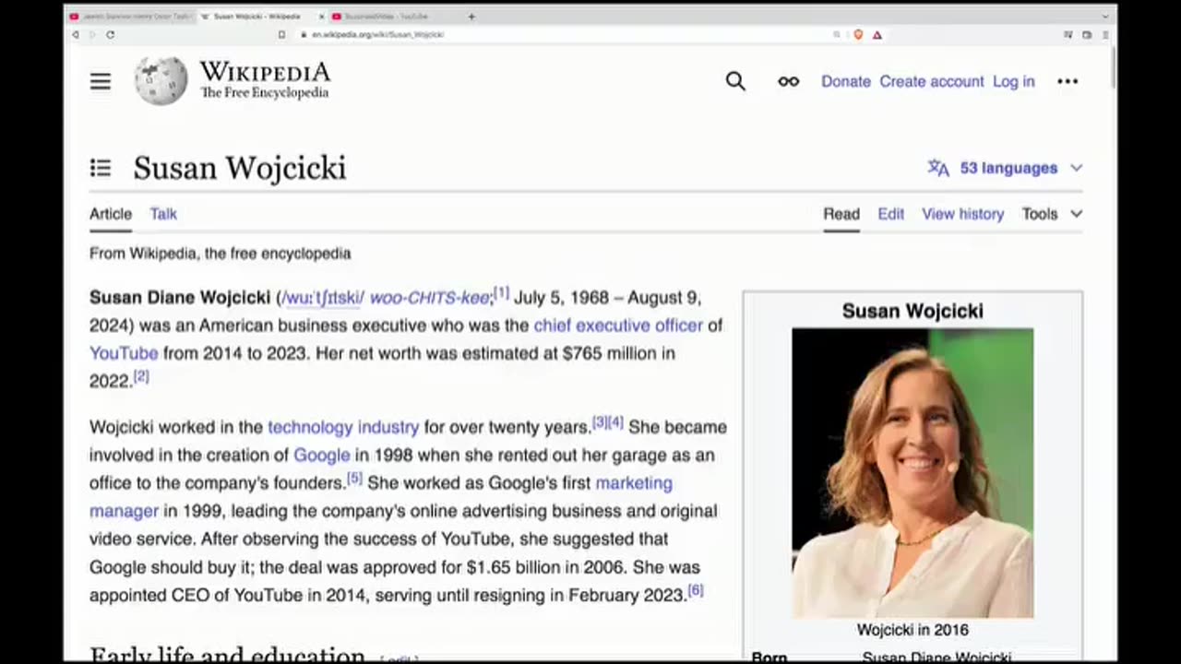Image resolution: width=1181 pixels, height=664 pixels.
Task: Click the 'Wojcicki in 2016' caption
Action: (x=913, y=630)
